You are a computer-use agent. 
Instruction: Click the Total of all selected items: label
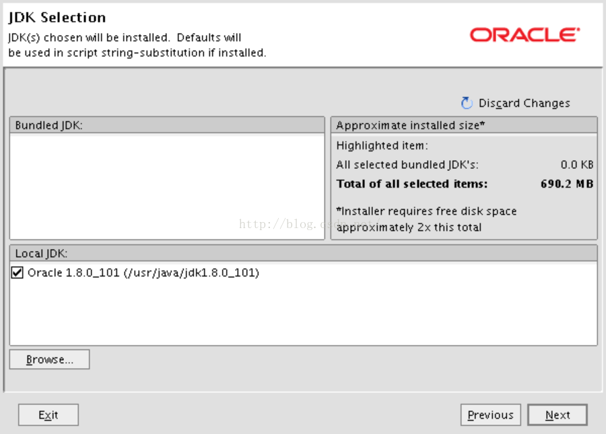[412, 184]
